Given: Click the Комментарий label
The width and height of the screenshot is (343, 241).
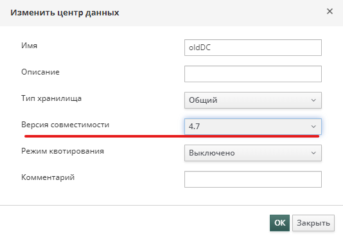Looking at the screenshot, I should pyautogui.click(x=48, y=177).
